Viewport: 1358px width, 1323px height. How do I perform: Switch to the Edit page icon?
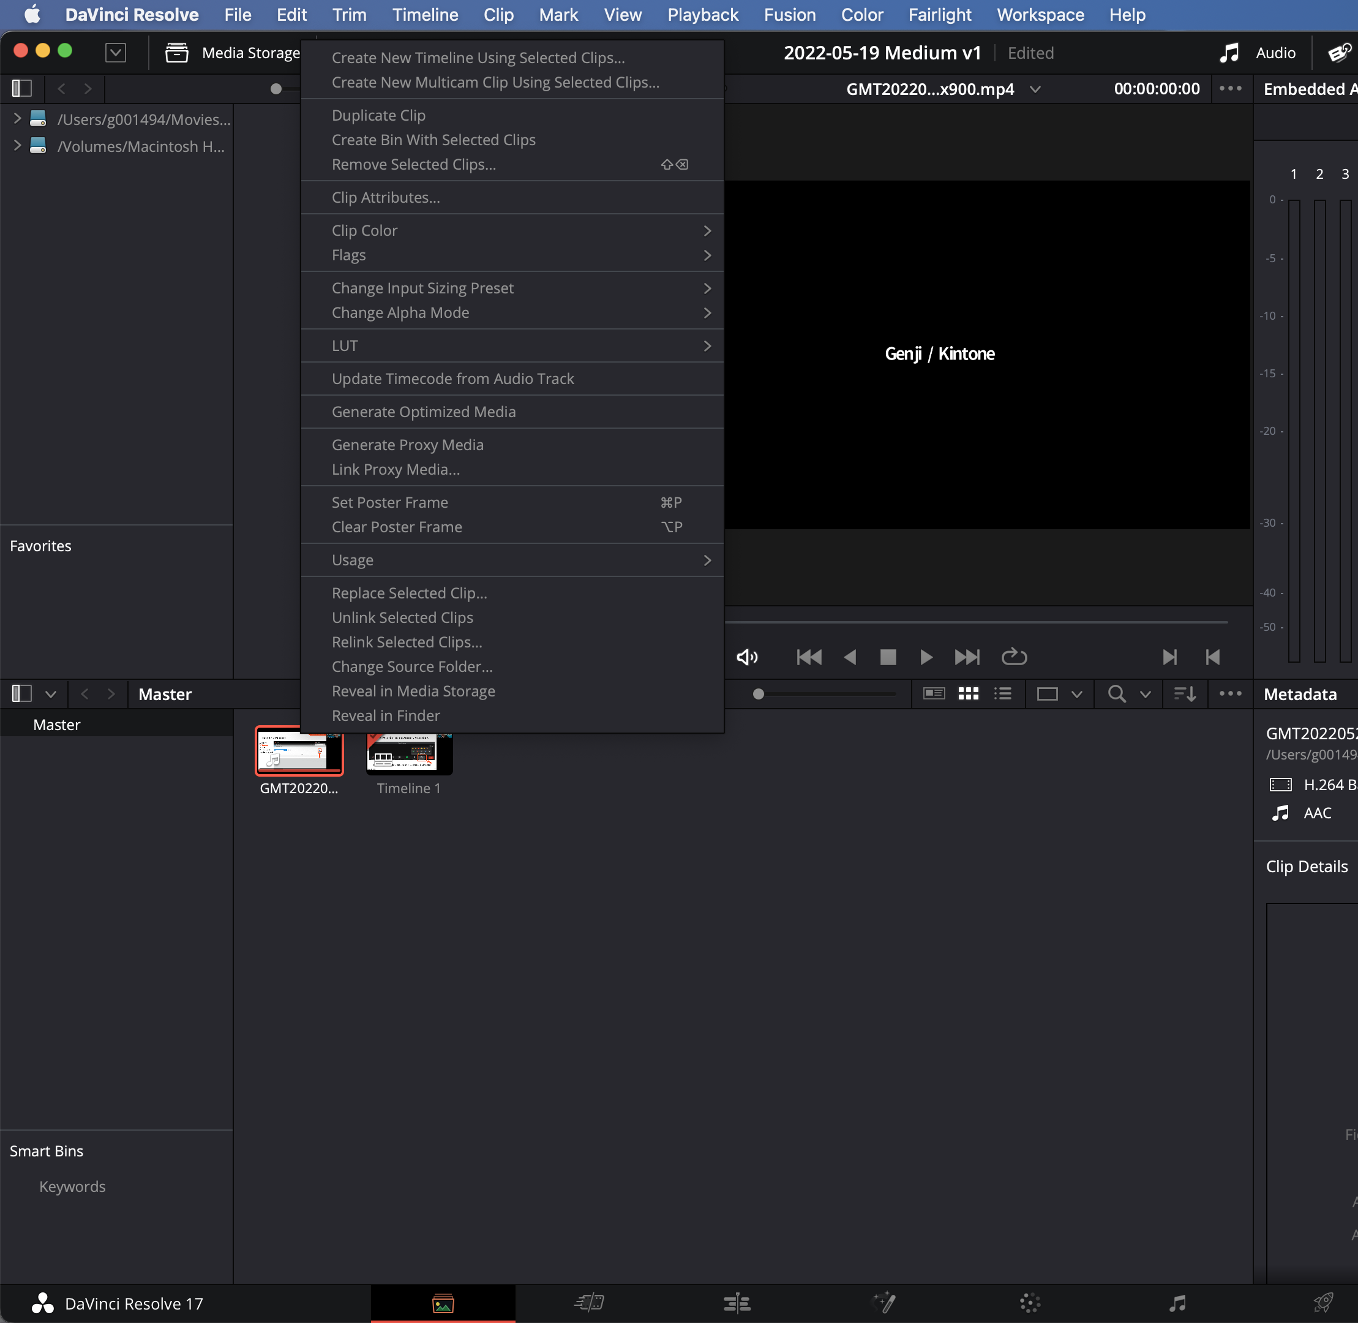(737, 1303)
